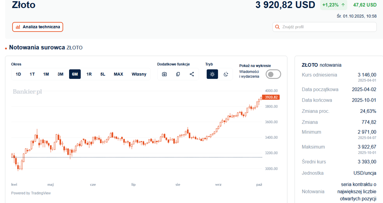The width and height of the screenshot is (383, 203).
Task: Click the bar chart icon in Analiza techniczna
Action: point(17,27)
